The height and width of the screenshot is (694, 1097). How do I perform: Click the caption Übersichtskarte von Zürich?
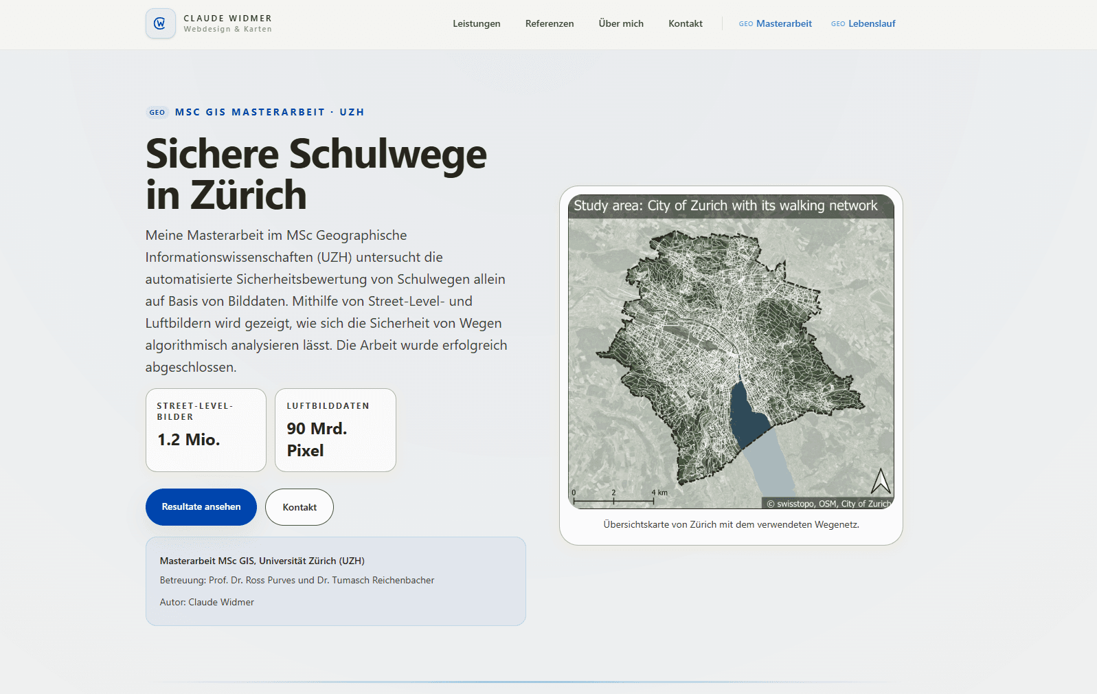pyautogui.click(x=732, y=524)
